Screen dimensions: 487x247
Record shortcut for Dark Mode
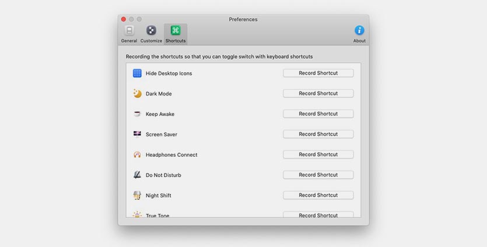coord(318,94)
